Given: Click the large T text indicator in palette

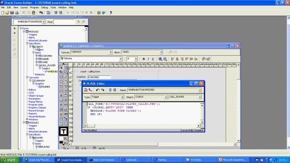Looking at the screenshot, I should pos(63,131).
